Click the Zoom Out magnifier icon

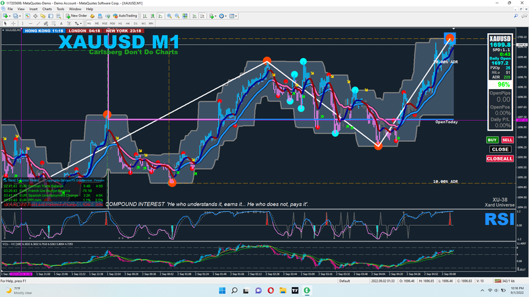177,16
